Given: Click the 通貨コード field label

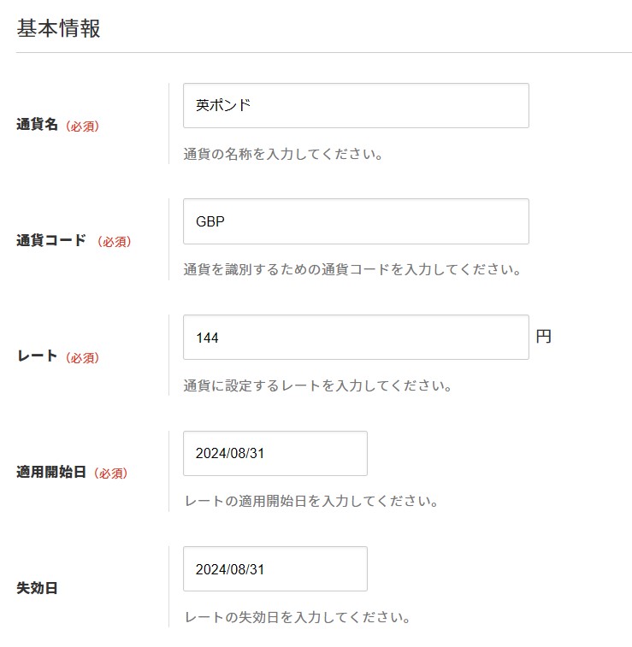Looking at the screenshot, I should pos(51,241).
